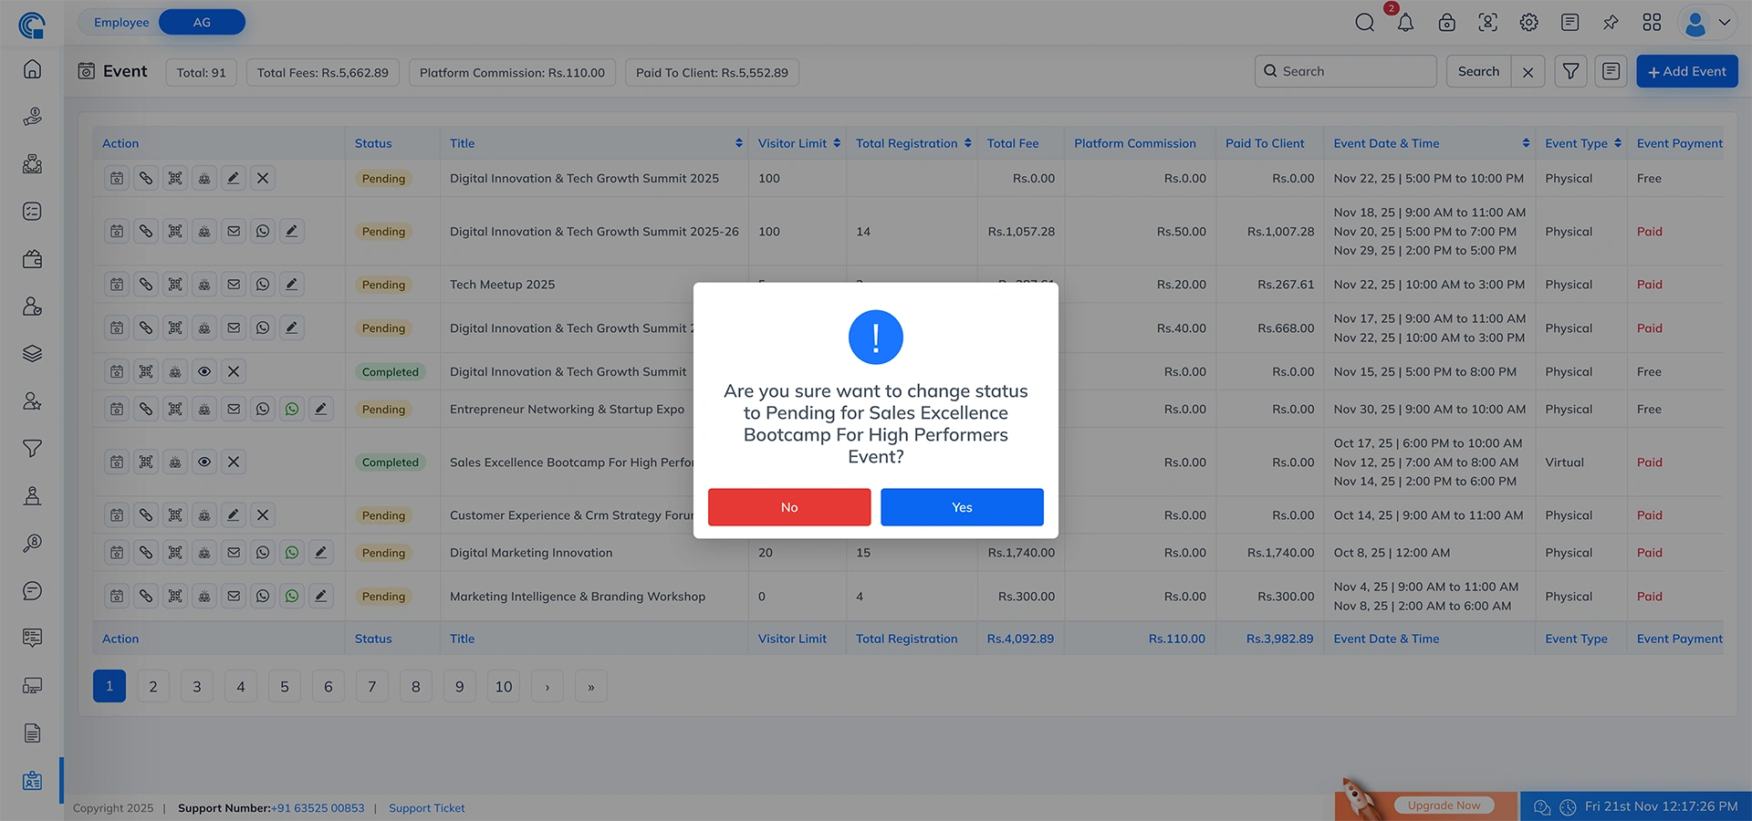Switch to the AG toggle option
The width and height of the screenshot is (1752, 821).
click(x=202, y=22)
